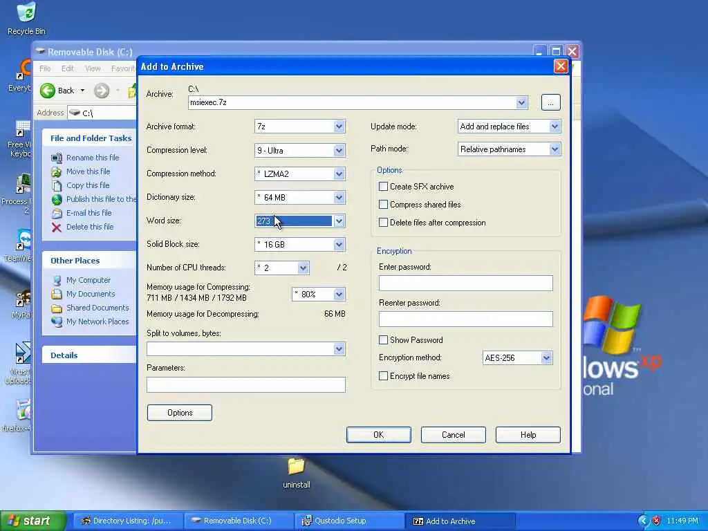Open Split to volumes dropdown
Image resolution: width=708 pixels, height=531 pixels.
[x=339, y=348]
